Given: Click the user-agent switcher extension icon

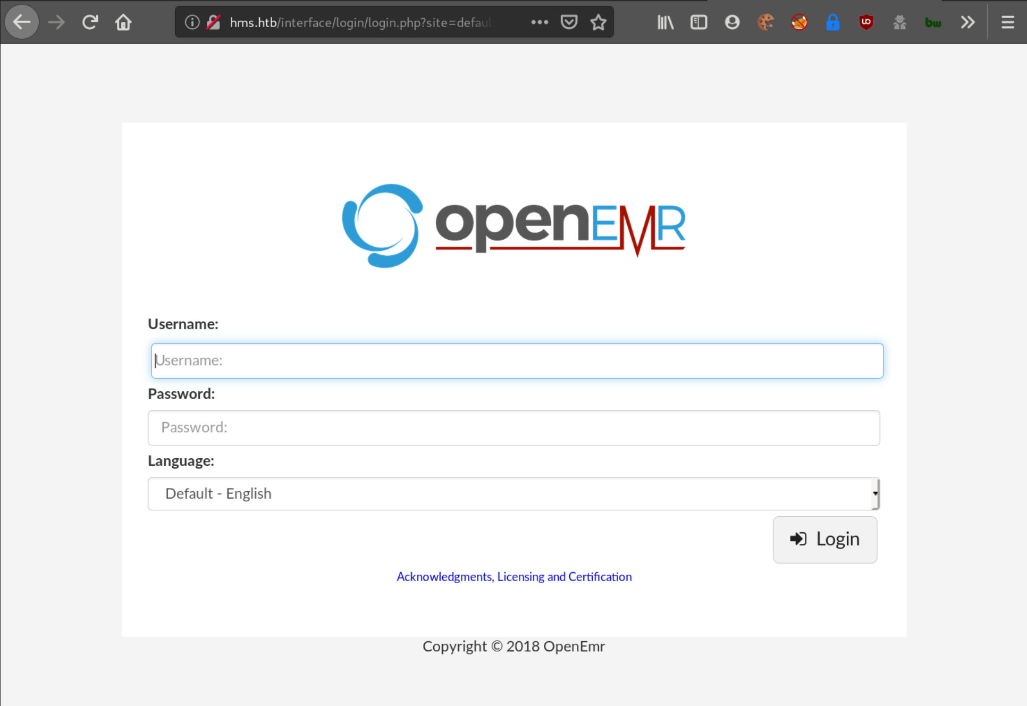Looking at the screenshot, I should pos(899,22).
